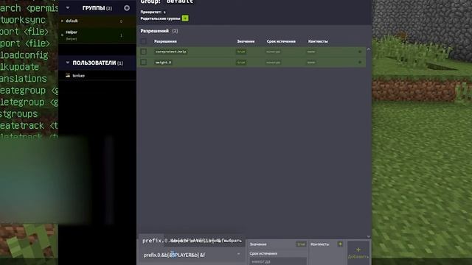Toggle new permission value true
Image resolution: width=472 pixels, height=265 pixels.
click(301, 244)
